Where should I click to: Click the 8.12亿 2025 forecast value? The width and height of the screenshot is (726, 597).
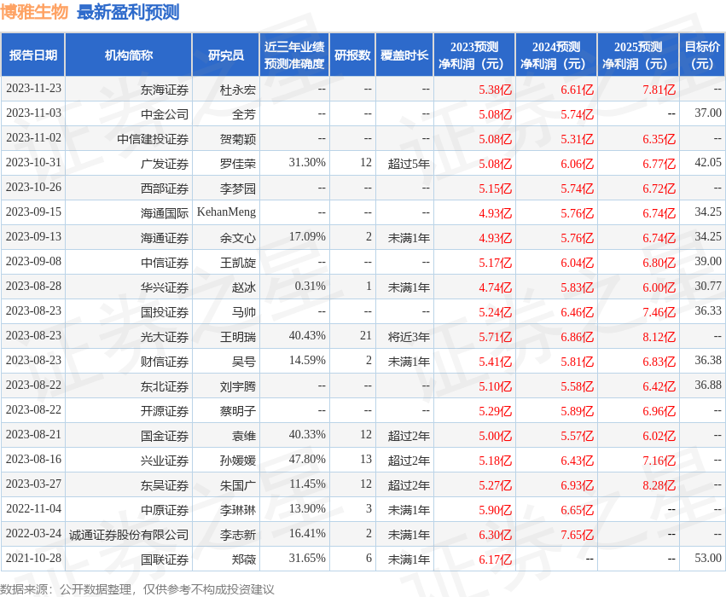tap(659, 337)
